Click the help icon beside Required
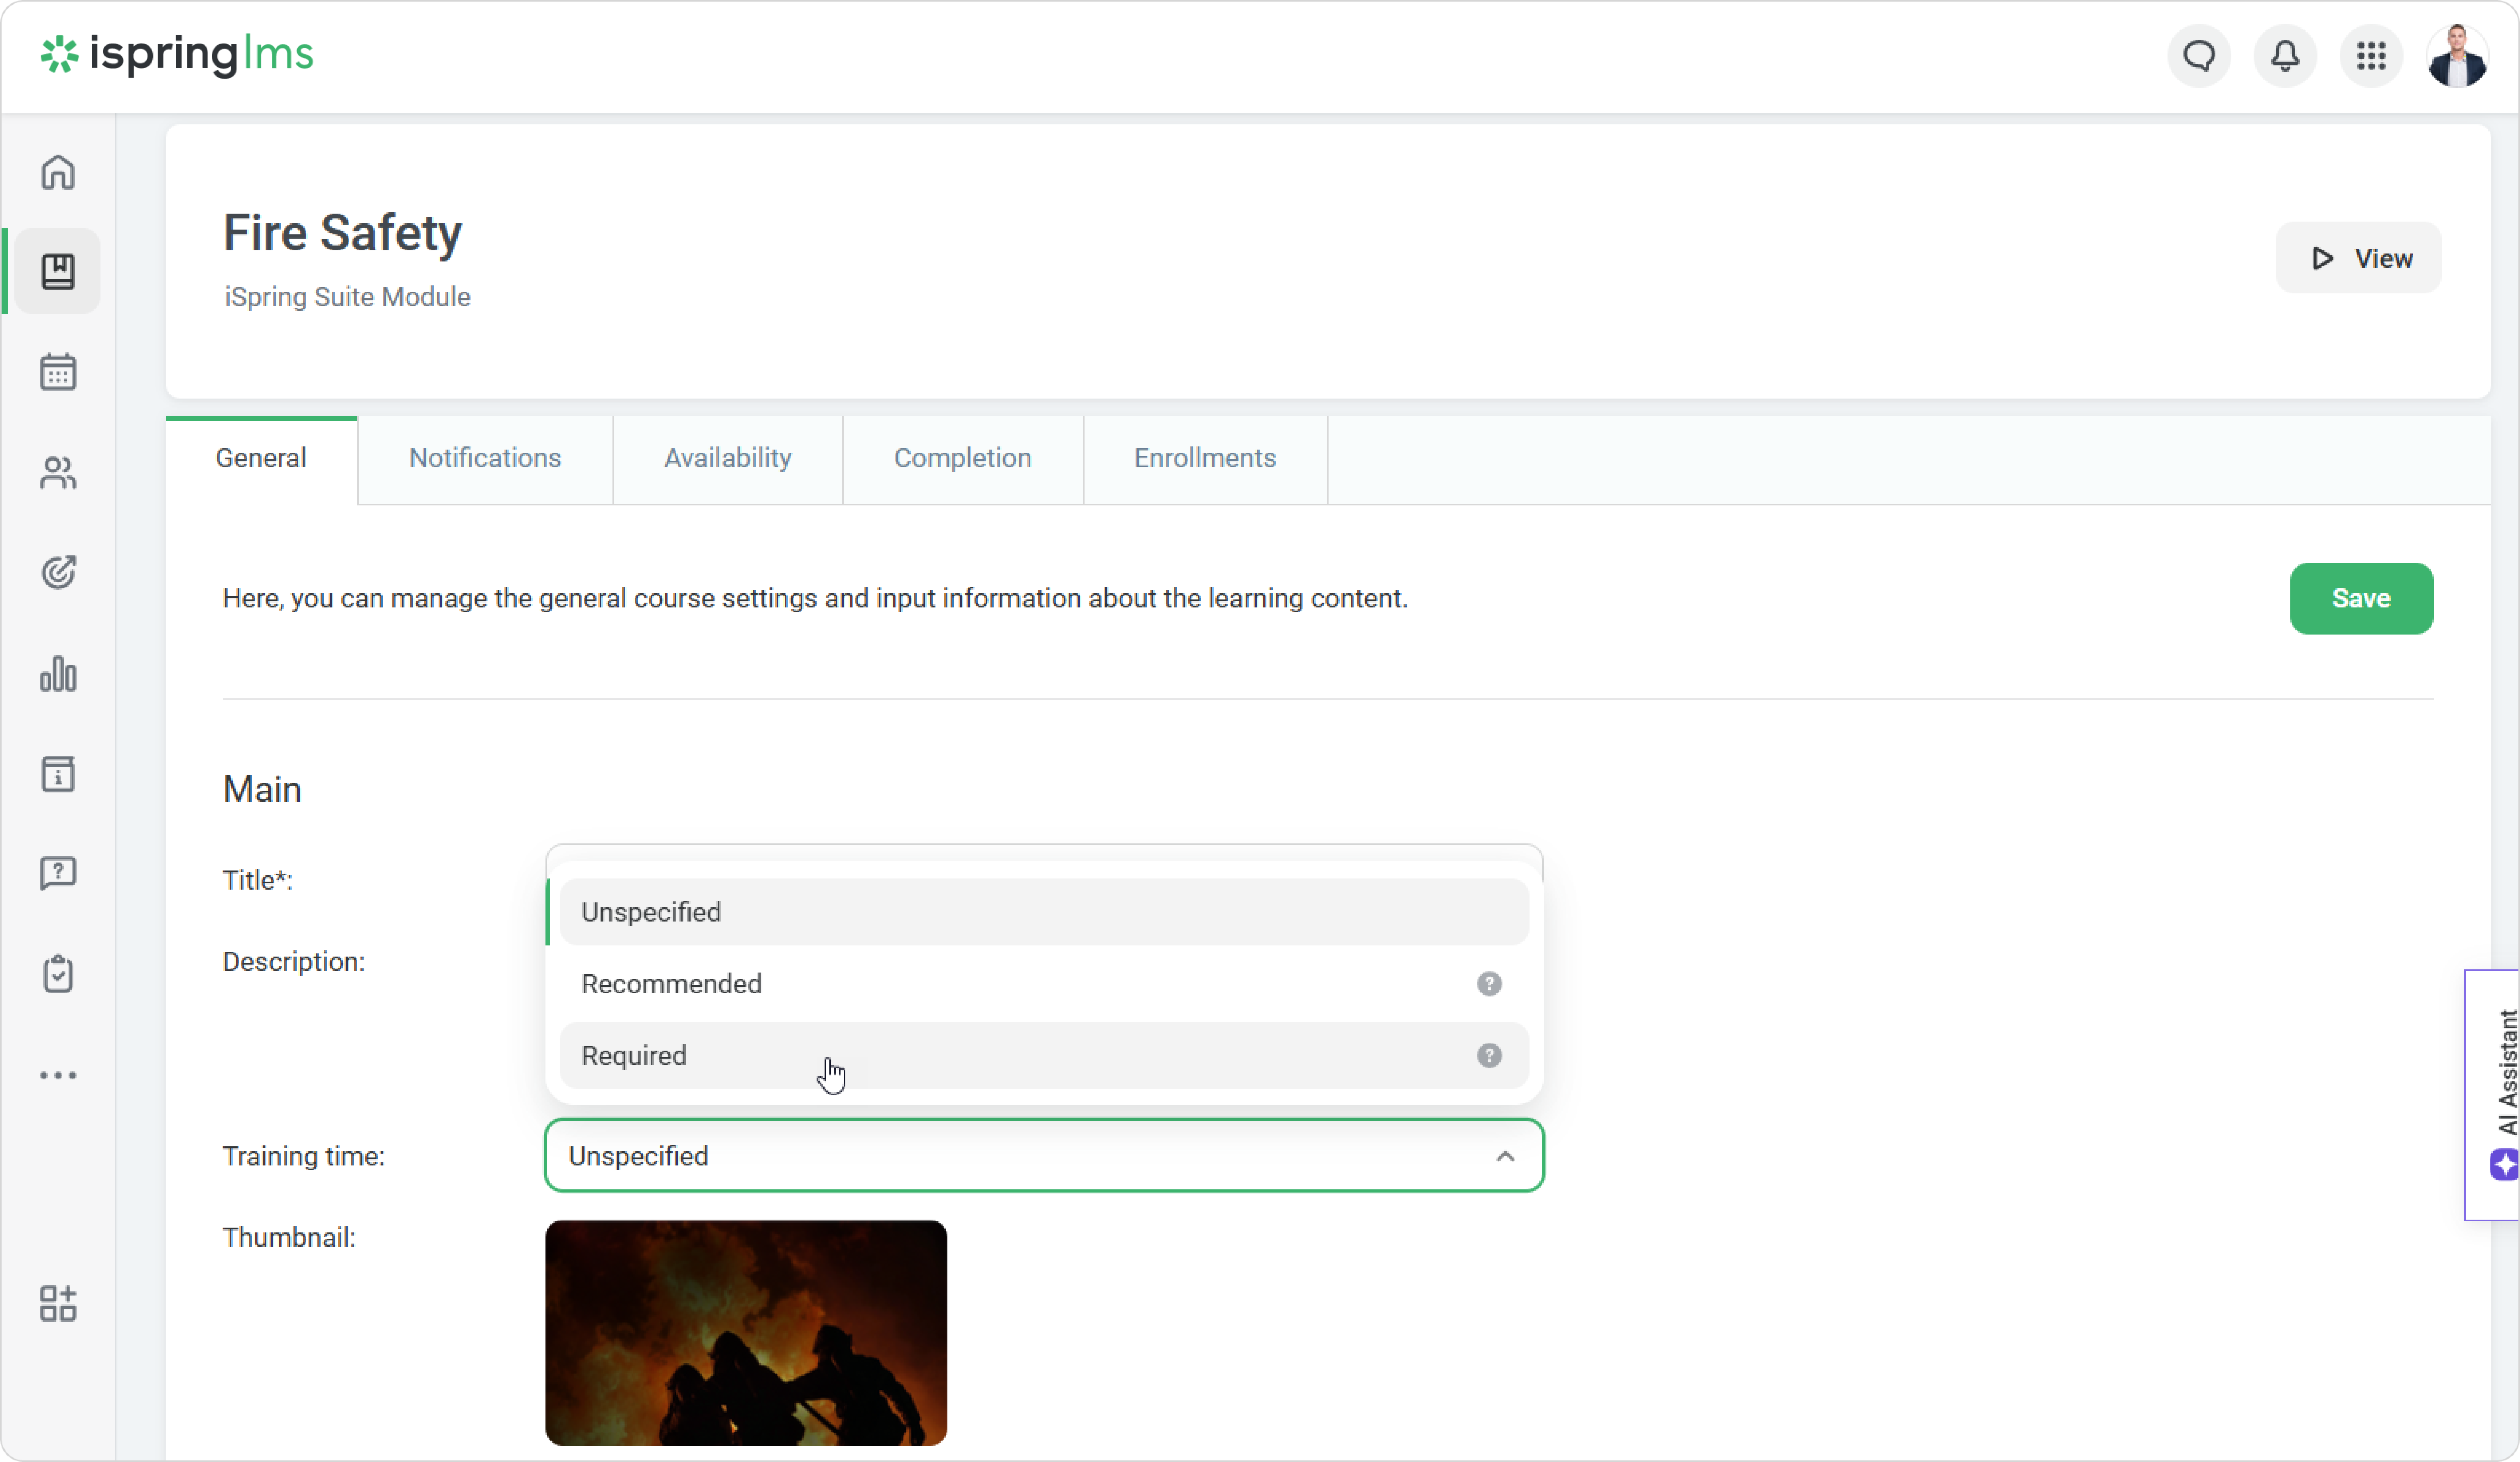 (1489, 1056)
